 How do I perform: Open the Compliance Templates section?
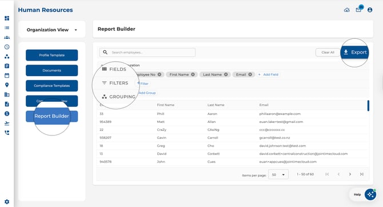click(52, 86)
